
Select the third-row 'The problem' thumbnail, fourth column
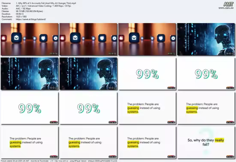pyautogui.click(x=206, y=108)
